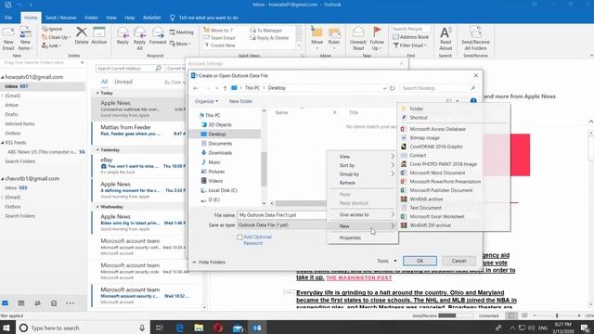This screenshot has width=594, height=334.
Task: Click the Search Desktop box
Action: (x=438, y=88)
